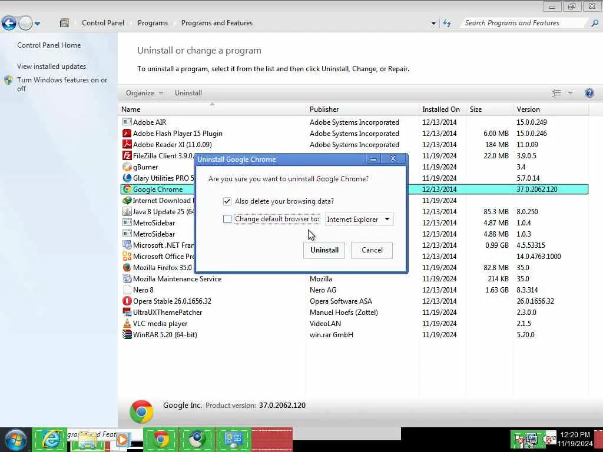Click version 37.0.2062.120 in the Chrome row

[x=537, y=189]
